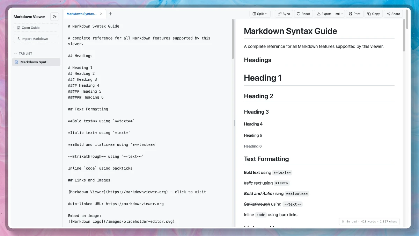Click the 'Heading 4' preview heading
The image size is (419, 236).
(x=253, y=124)
